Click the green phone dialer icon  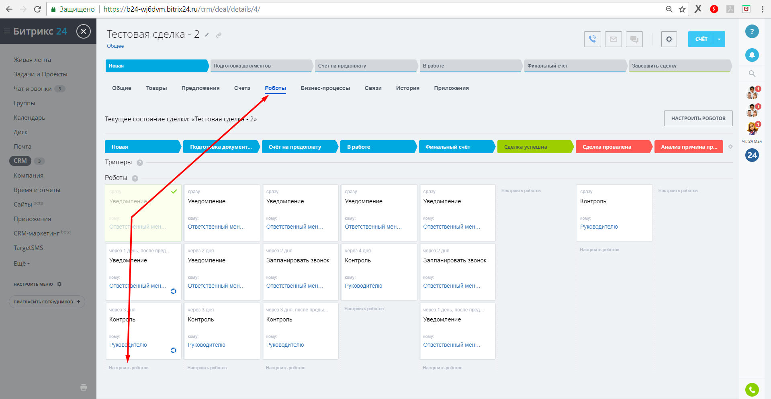tap(752, 389)
